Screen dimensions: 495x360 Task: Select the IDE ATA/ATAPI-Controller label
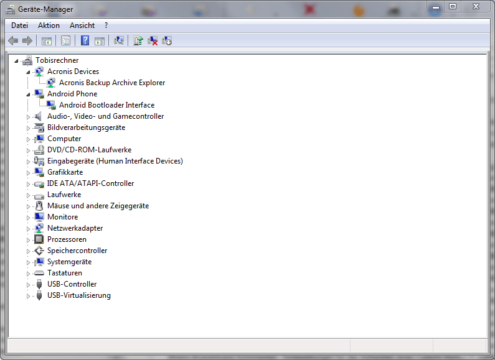[x=91, y=183]
